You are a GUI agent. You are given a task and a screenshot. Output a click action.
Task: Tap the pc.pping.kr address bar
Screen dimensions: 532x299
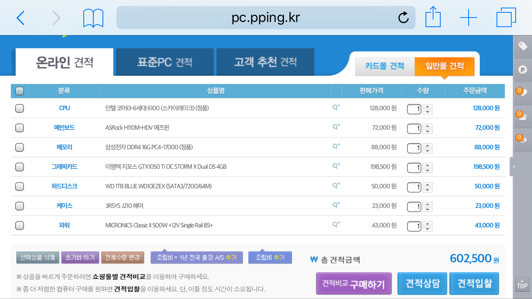(266, 18)
